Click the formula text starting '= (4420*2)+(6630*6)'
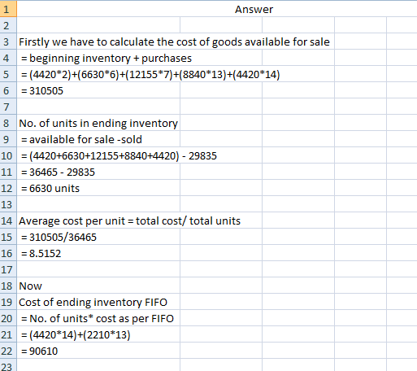 (150, 74)
